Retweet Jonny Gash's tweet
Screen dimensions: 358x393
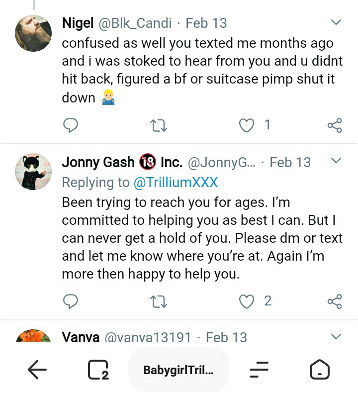point(159,301)
